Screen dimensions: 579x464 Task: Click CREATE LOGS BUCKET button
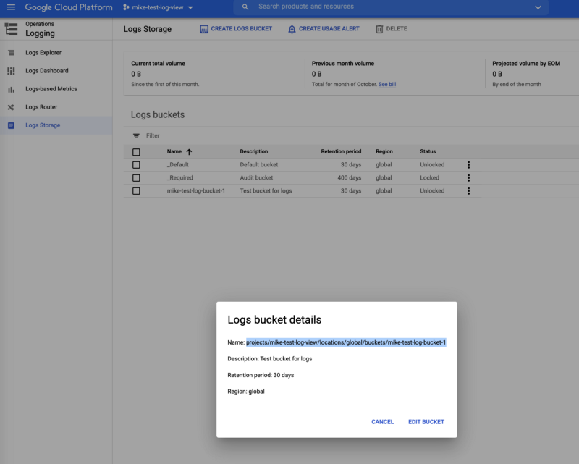point(236,29)
